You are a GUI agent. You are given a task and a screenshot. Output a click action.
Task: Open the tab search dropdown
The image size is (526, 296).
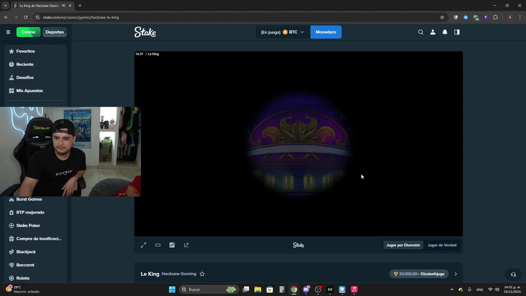pyautogui.click(x=5, y=5)
